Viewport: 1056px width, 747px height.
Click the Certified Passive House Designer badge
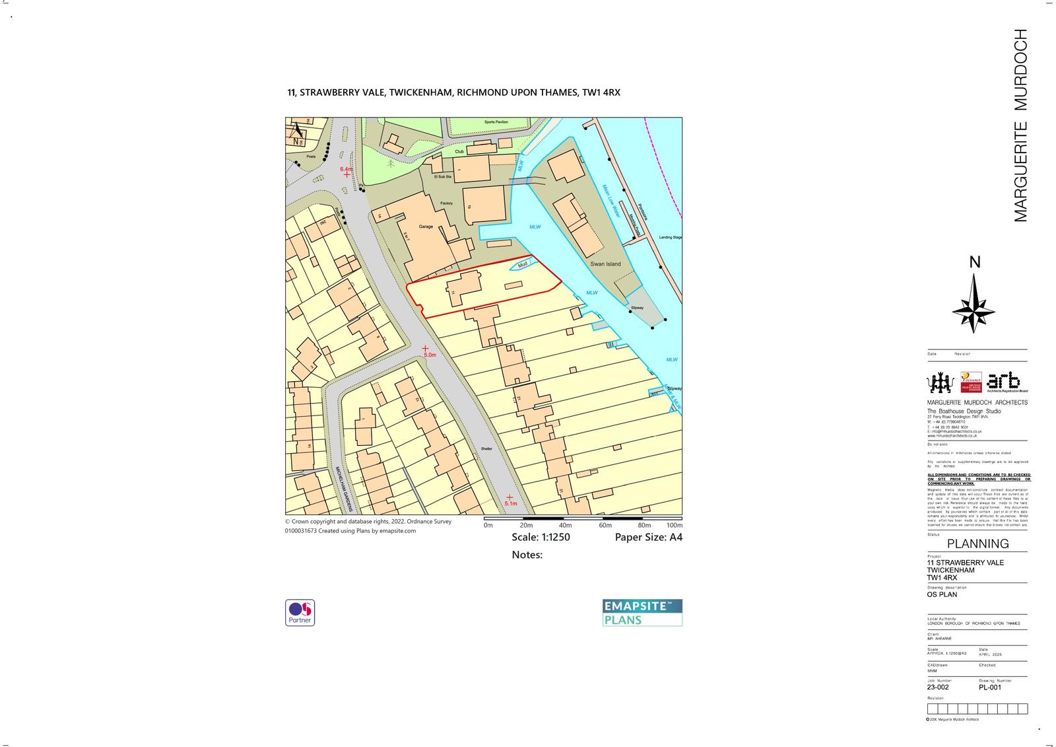click(971, 382)
